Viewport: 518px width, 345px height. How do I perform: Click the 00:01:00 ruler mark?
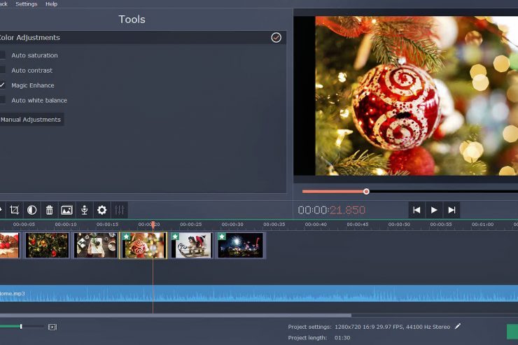[483, 224]
